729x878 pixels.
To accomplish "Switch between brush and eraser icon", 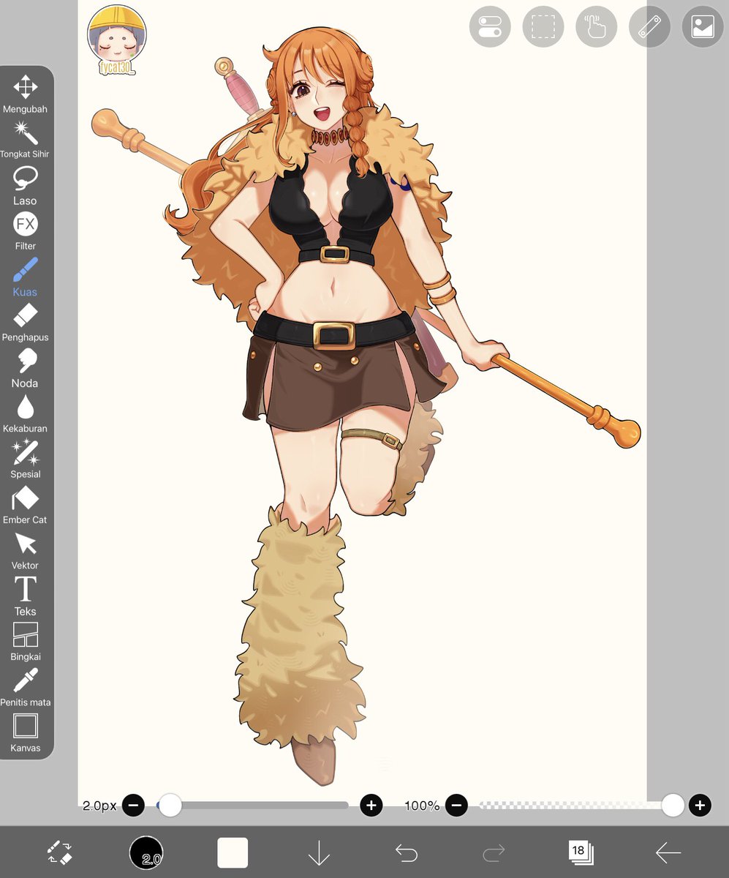I will pyautogui.click(x=59, y=852).
